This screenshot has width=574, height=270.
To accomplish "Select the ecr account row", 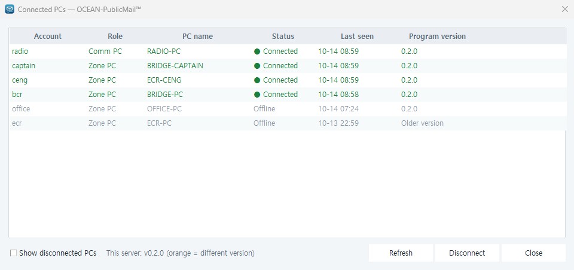I will pyautogui.click(x=288, y=123).
